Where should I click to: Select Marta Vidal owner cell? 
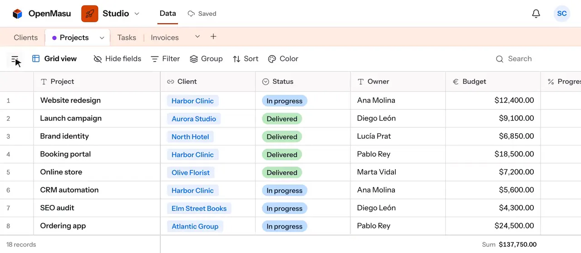398,172
